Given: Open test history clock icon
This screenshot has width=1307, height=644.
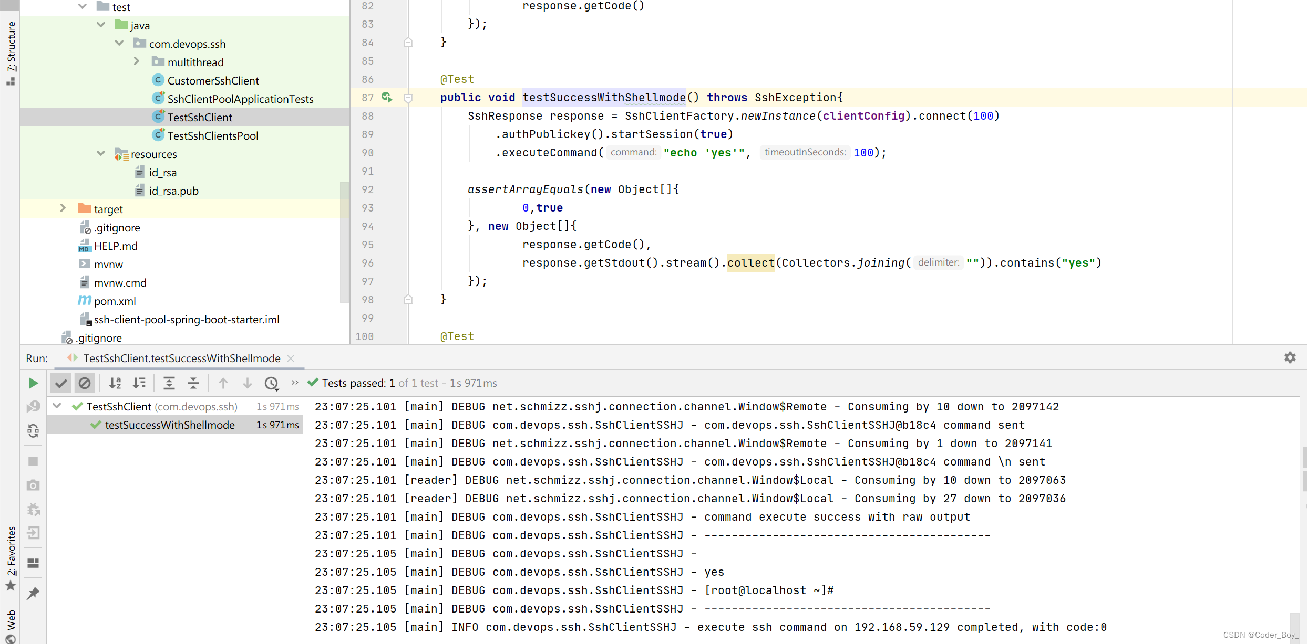Looking at the screenshot, I should click(x=271, y=383).
